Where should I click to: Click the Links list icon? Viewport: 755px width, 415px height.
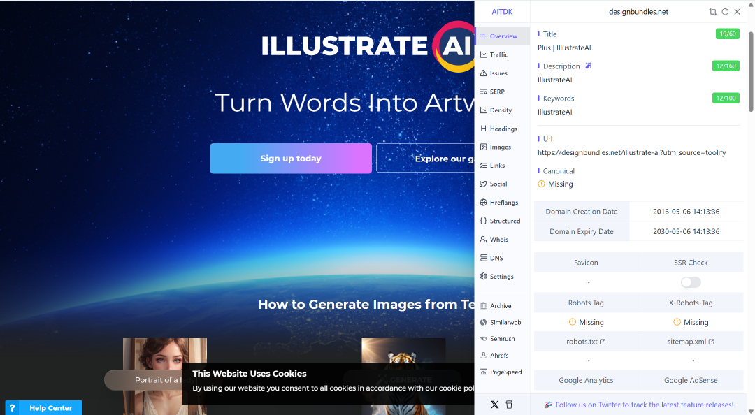pos(484,165)
